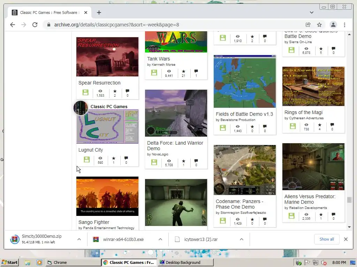Open Aliens Versus Predator: Marine Demo link

tap(310, 199)
